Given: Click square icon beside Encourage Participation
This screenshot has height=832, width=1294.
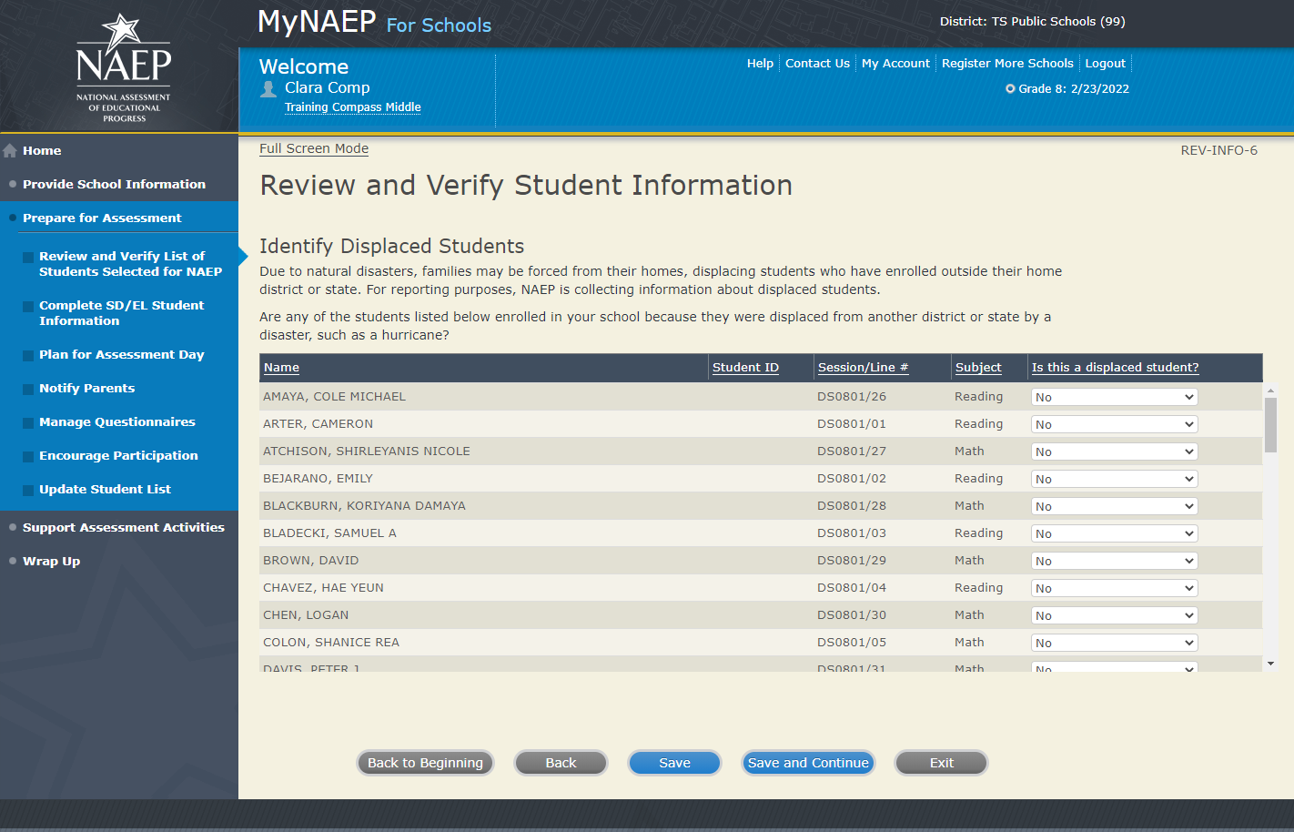Looking at the screenshot, I should coord(28,456).
